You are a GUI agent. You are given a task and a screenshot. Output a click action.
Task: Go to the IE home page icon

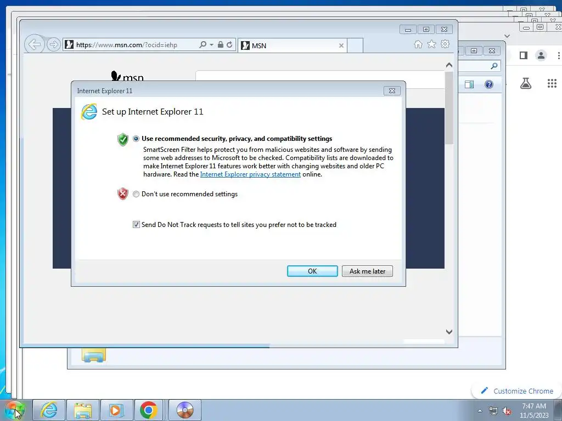tap(418, 44)
